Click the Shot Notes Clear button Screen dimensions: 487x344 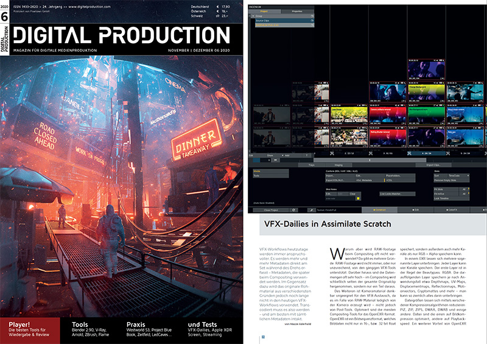[x=355, y=194]
